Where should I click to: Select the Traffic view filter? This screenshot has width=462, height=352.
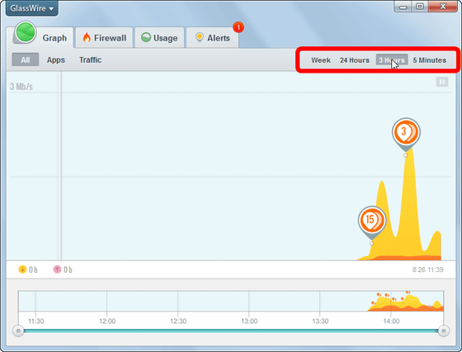90,59
